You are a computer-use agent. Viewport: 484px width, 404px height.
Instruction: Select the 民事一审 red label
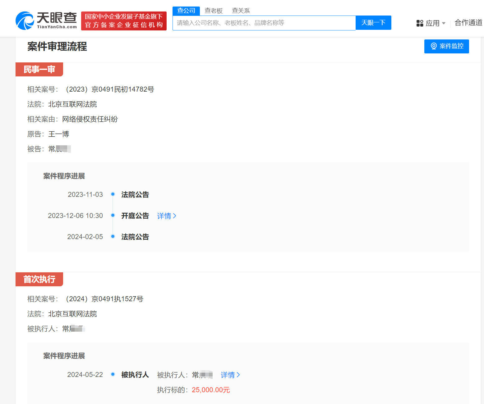pyautogui.click(x=39, y=69)
